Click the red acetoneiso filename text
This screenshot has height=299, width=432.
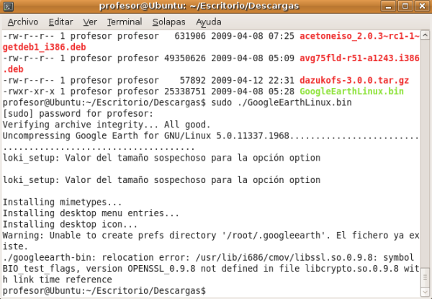click(x=359, y=36)
